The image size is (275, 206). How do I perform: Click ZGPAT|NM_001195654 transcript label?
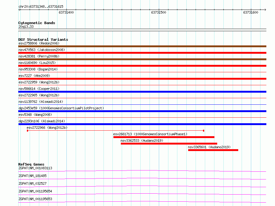(35, 191)
